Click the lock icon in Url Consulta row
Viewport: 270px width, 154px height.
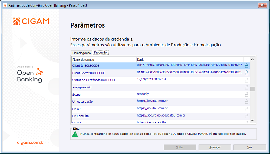(x=247, y=116)
